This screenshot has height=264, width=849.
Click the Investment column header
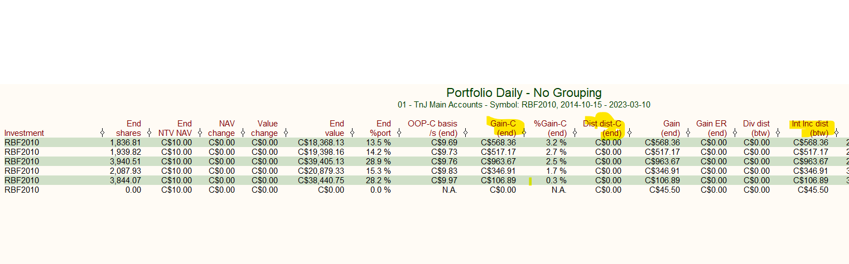24,133
